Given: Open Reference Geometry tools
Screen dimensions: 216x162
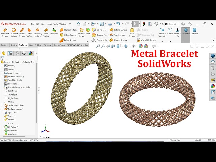Looking at the screenshot, I should point(162,33).
